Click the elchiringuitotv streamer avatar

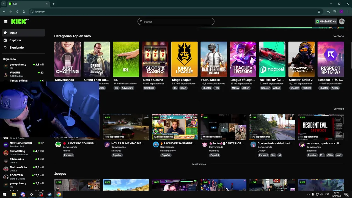(156, 145)
